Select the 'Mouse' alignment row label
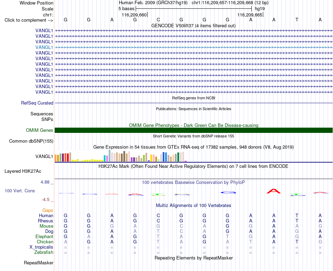The height and width of the screenshot is (271, 333). click(46, 226)
